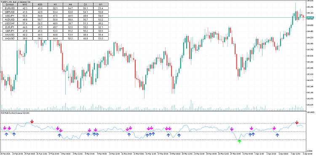Click XAGUSD M15 value 39.0
This screenshot has height=156, width=316.
[25, 38]
